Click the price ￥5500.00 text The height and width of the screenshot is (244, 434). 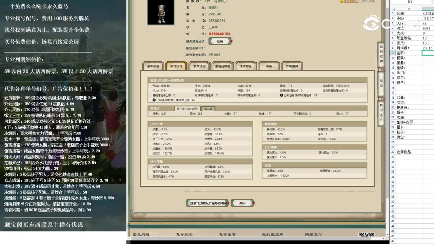[219, 34]
